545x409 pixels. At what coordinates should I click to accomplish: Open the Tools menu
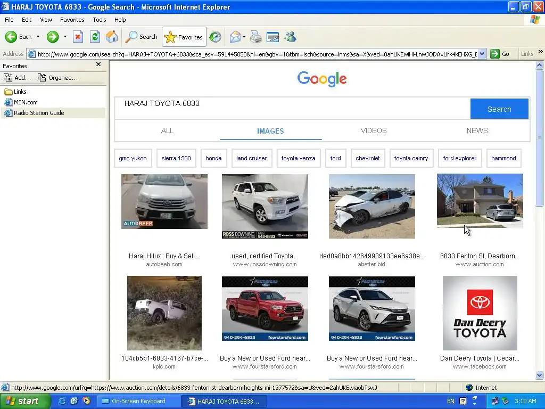(x=100, y=20)
